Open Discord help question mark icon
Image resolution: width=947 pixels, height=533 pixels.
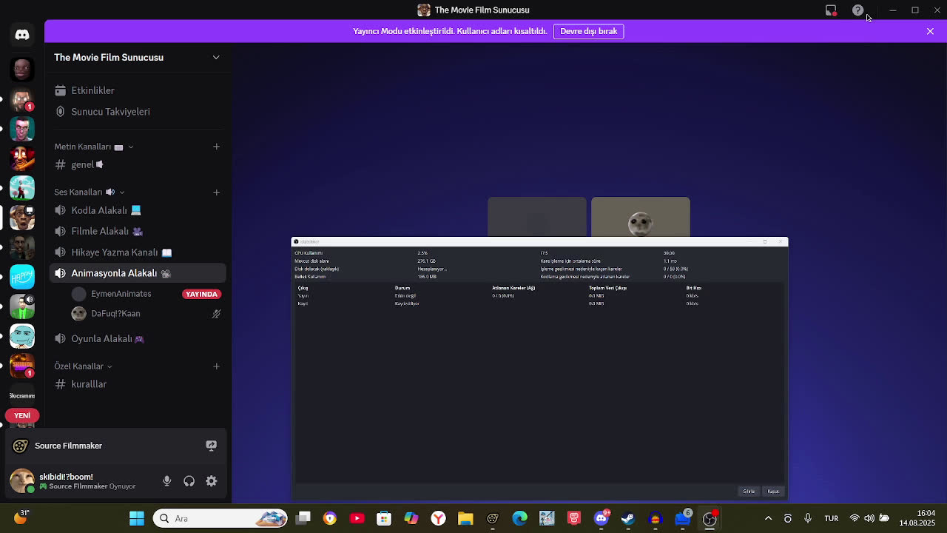coord(857,10)
